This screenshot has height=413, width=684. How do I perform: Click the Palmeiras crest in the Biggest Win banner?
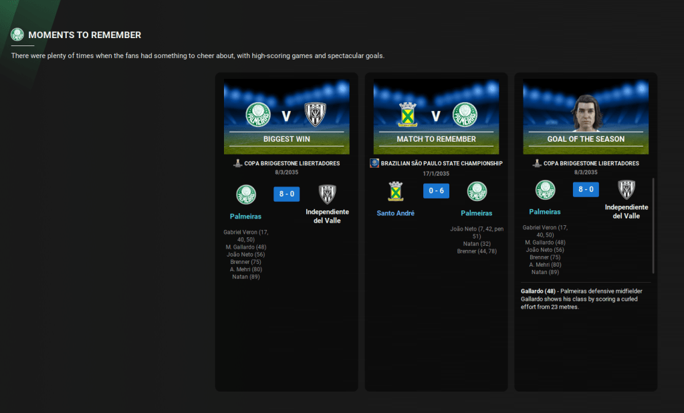257,115
